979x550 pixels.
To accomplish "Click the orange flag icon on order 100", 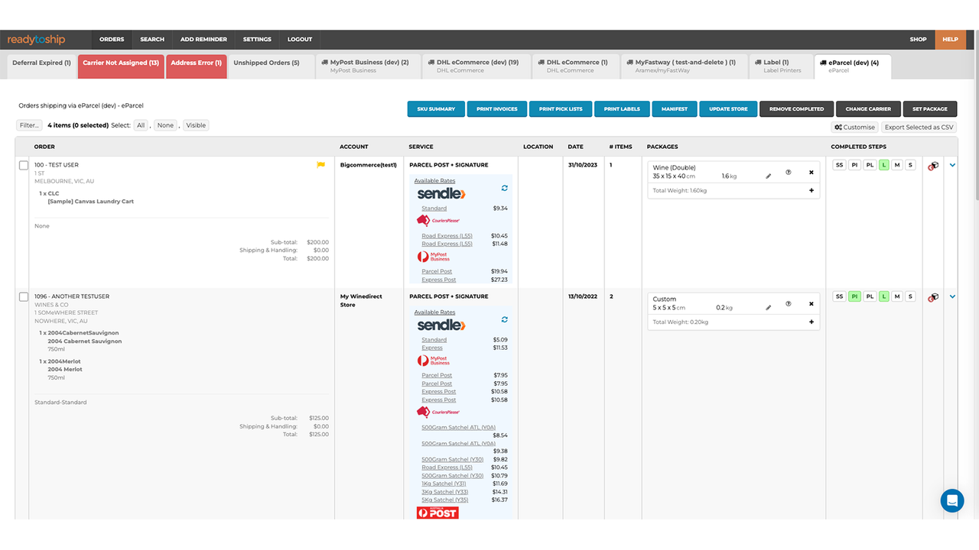I will (x=320, y=164).
